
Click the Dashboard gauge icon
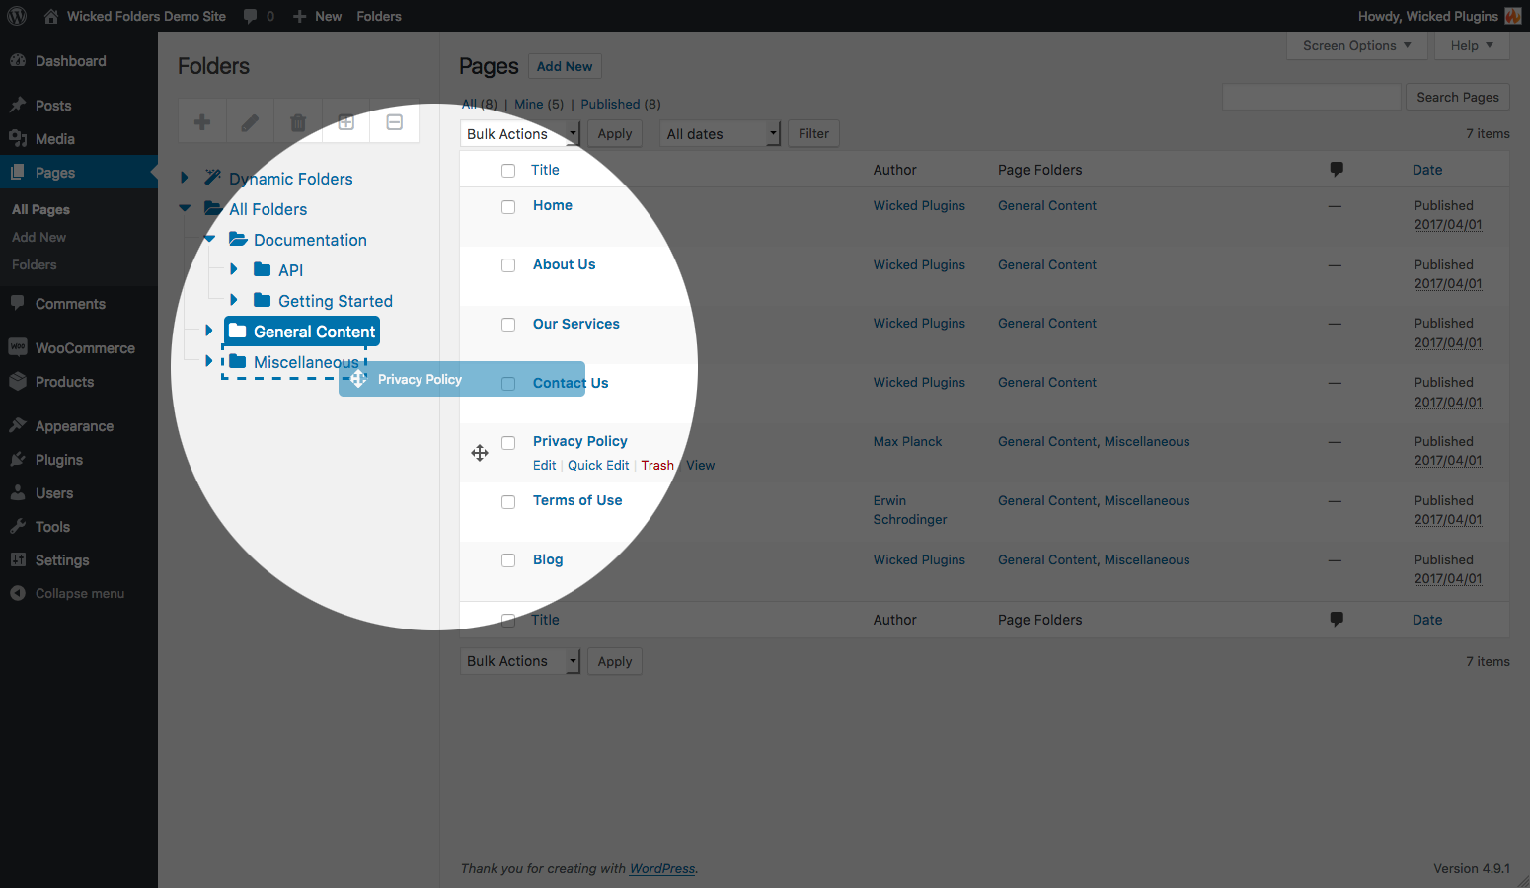tap(18, 60)
